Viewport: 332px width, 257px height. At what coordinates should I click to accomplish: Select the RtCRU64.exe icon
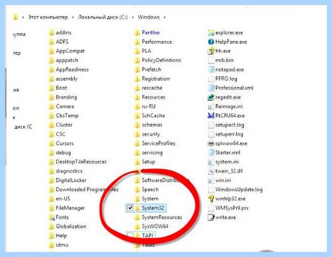click(x=211, y=116)
